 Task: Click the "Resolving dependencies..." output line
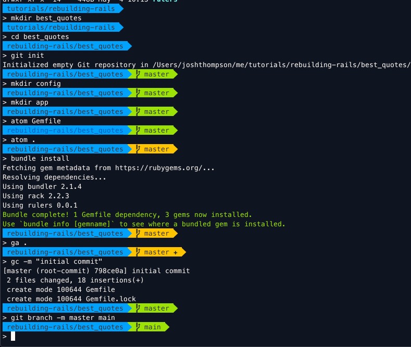[x=54, y=177]
